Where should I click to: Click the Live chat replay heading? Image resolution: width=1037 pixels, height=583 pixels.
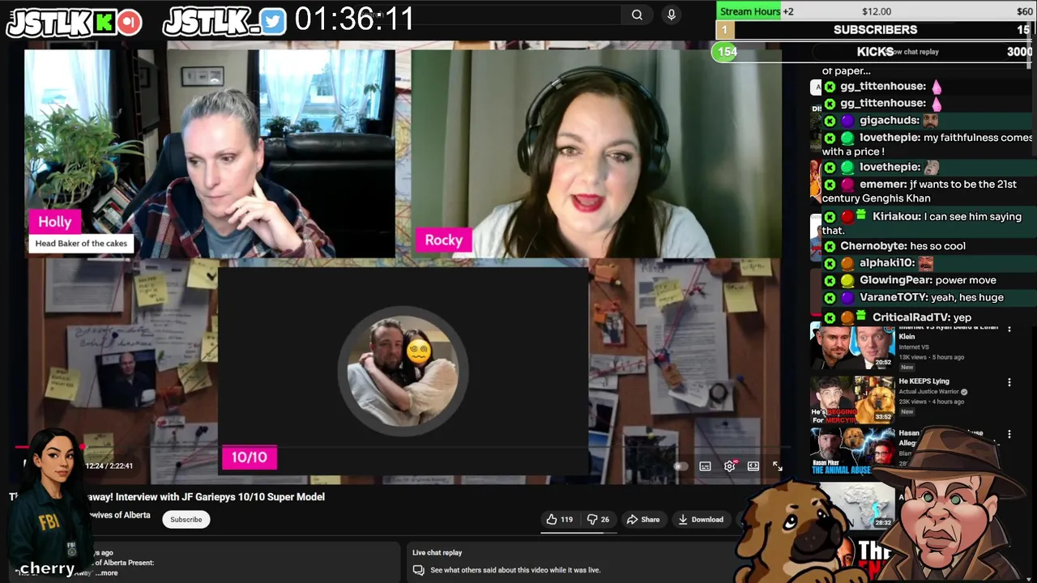pyautogui.click(x=437, y=553)
